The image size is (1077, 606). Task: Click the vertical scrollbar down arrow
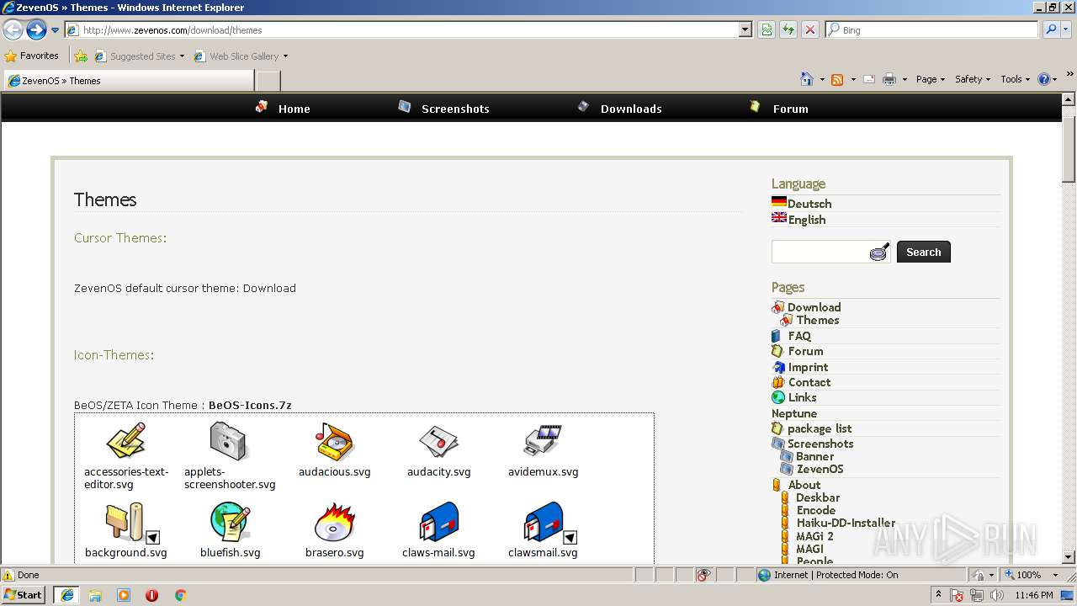pyautogui.click(x=1069, y=557)
